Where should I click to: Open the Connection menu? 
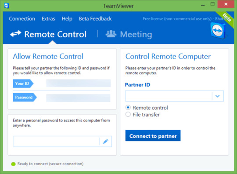click(22, 19)
